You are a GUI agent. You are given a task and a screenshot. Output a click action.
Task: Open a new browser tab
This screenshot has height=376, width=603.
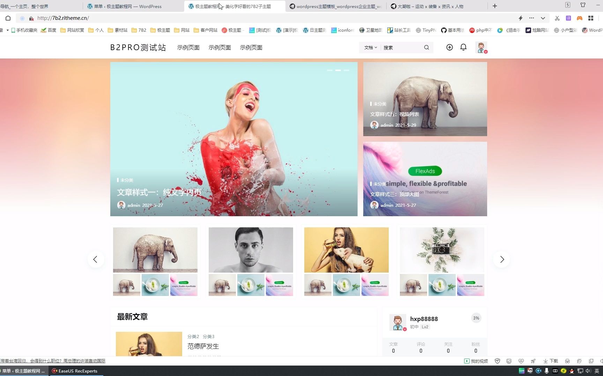pyautogui.click(x=495, y=6)
